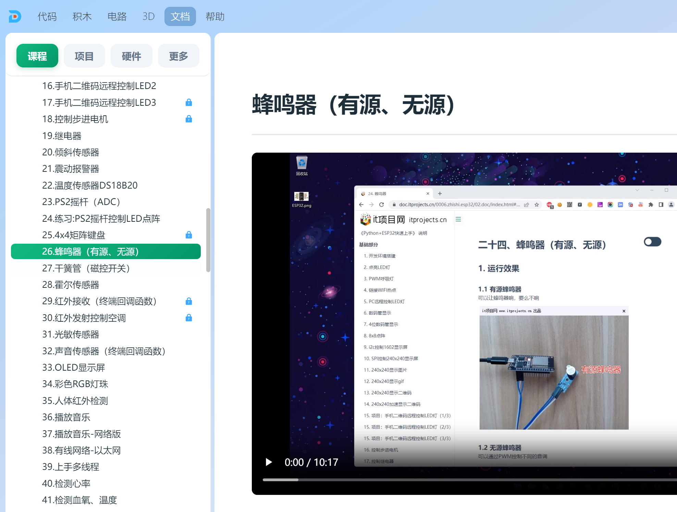677x512 pixels.
Task: Open lesson 17.手机二维码远程控制LED3
Action: click(x=106, y=102)
